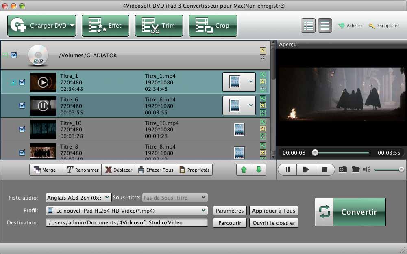Click the Convertir button
The width and height of the screenshot is (407, 254).
coord(350,212)
